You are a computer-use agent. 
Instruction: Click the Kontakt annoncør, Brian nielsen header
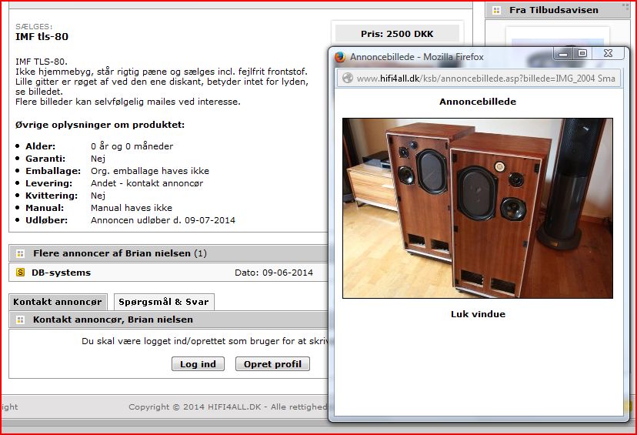[113, 320]
